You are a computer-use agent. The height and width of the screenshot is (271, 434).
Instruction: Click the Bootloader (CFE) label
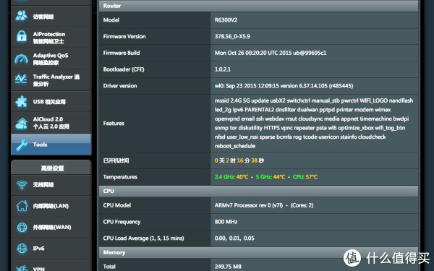click(x=124, y=69)
